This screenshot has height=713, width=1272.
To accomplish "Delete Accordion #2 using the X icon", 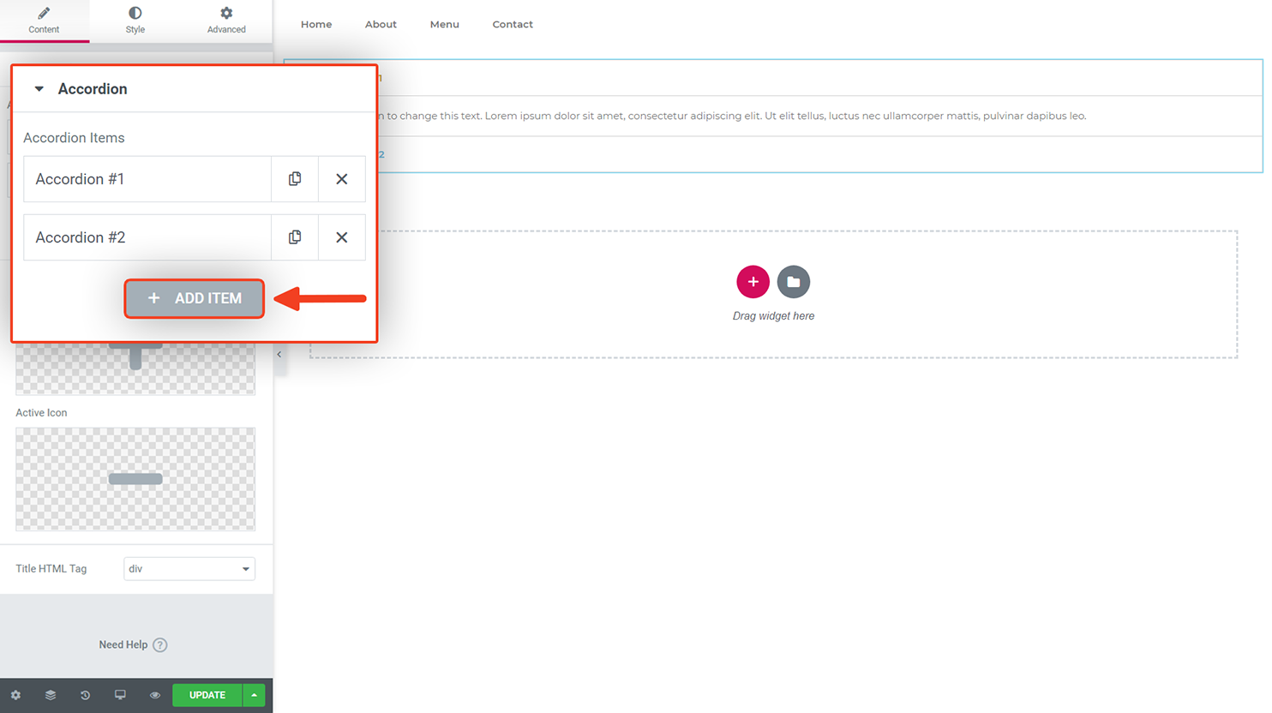I will (x=341, y=237).
